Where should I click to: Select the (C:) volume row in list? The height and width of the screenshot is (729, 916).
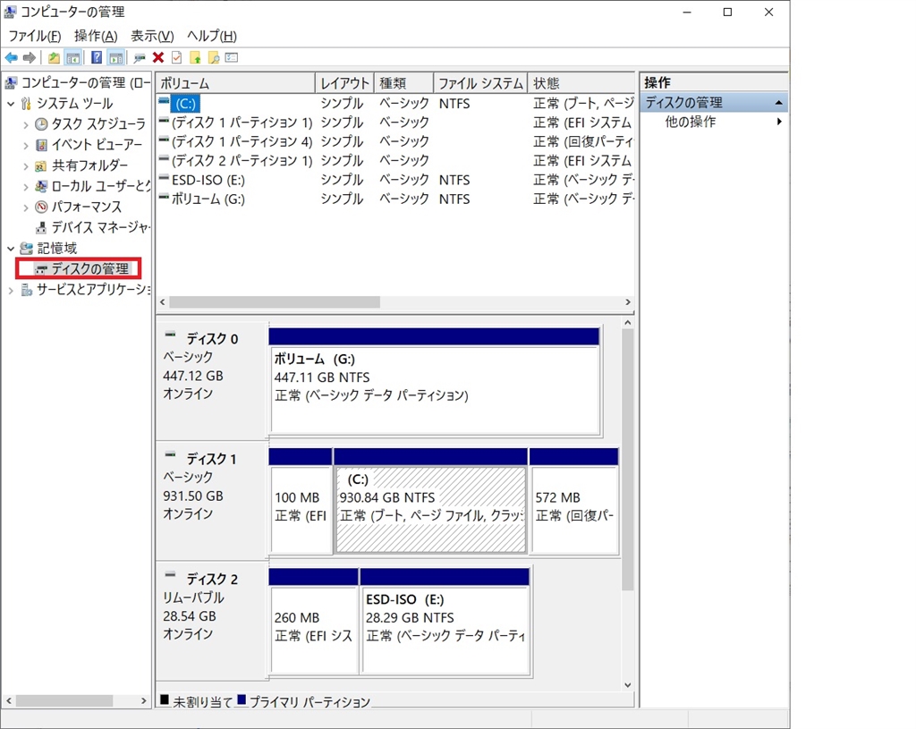(x=395, y=104)
